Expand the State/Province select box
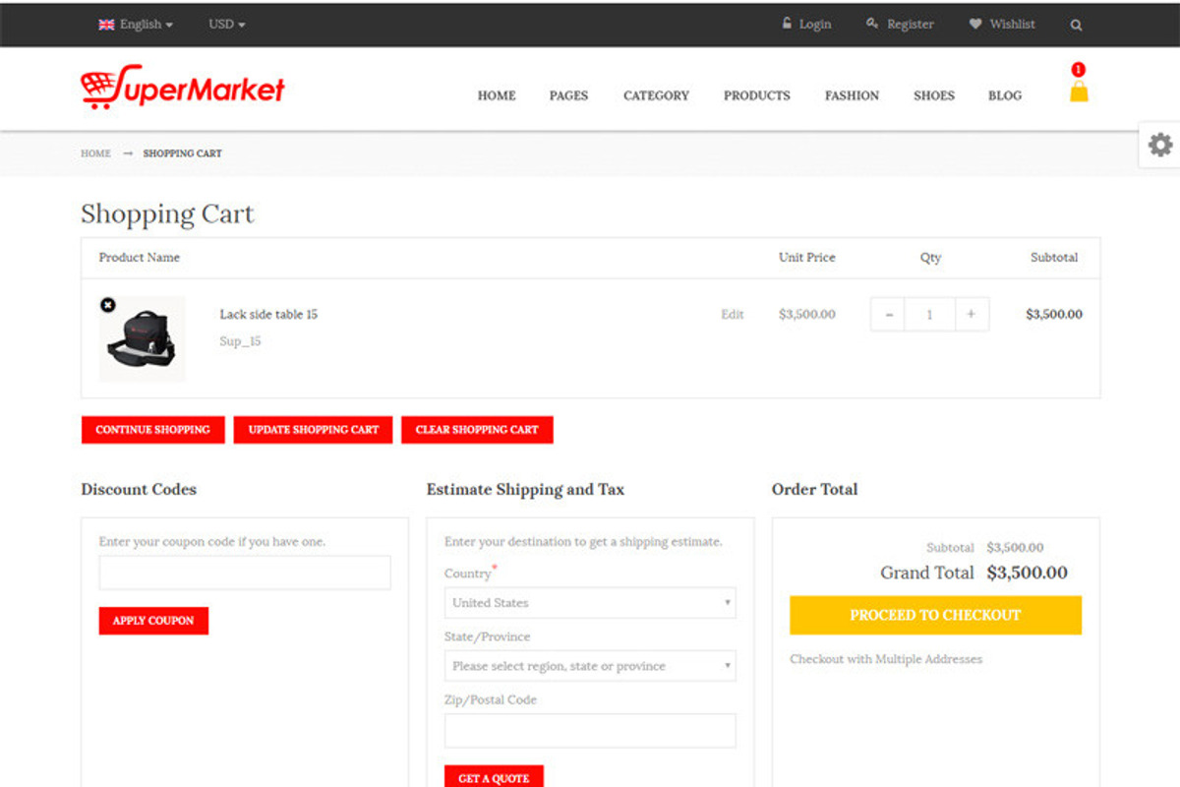Screen dimensions: 1180x787 click(x=589, y=666)
